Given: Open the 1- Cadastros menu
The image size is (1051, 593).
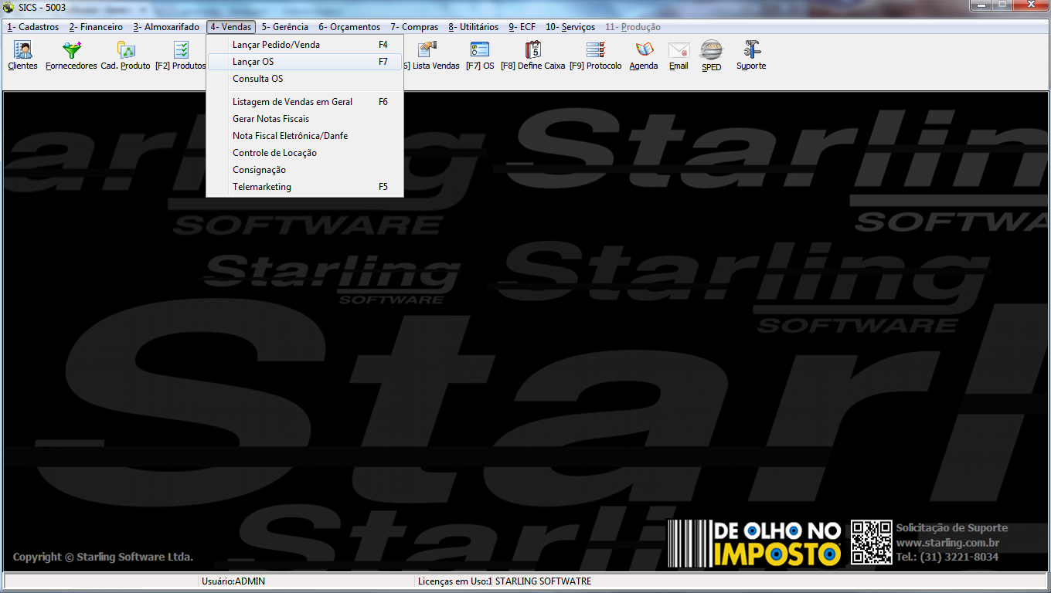Looking at the screenshot, I should click(x=33, y=27).
